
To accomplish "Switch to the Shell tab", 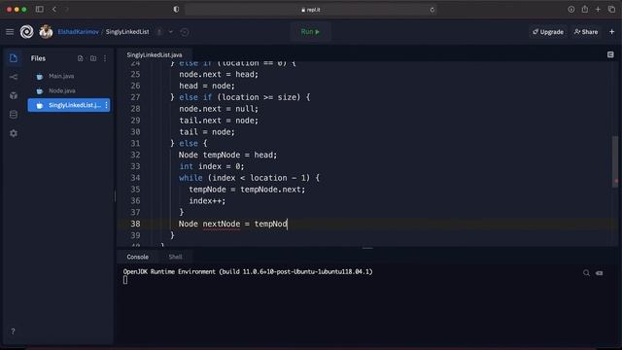I will pyautogui.click(x=175, y=257).
